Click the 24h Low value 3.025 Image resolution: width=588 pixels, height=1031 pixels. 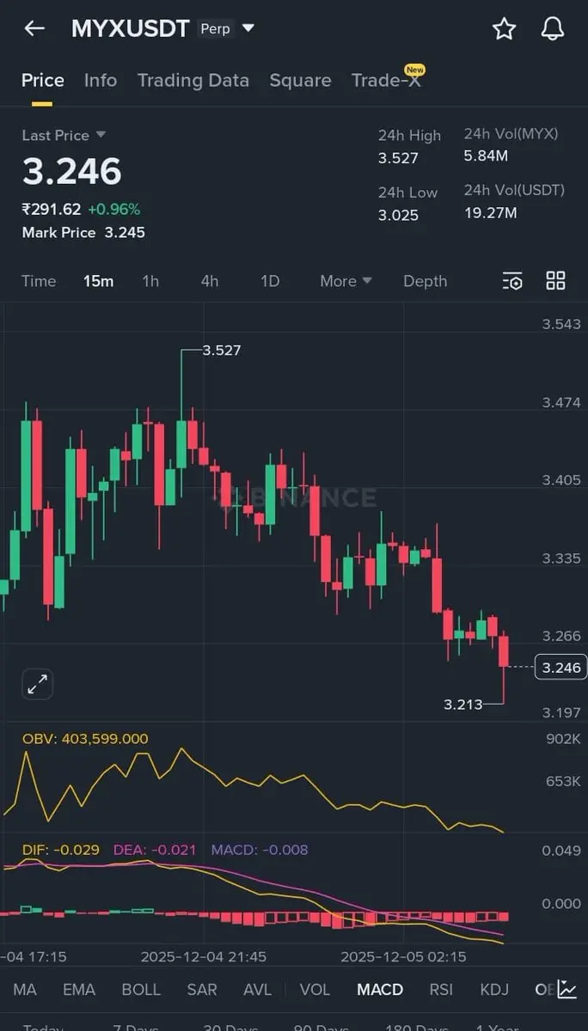pyautogui.click(x=398, y=215)
